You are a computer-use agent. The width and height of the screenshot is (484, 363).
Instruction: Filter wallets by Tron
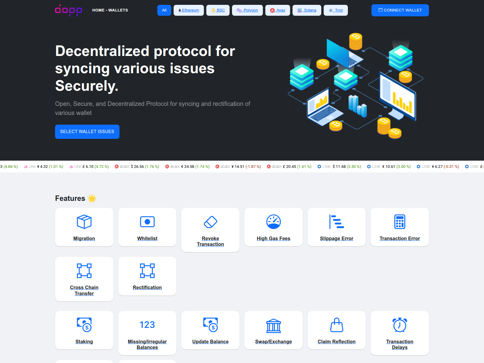336,10
